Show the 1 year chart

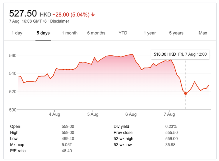coord(149,33)
